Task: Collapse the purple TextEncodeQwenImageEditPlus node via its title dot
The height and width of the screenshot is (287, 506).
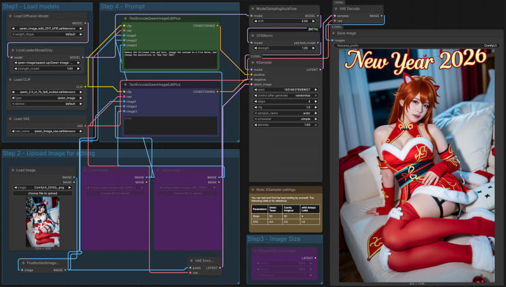Action: [125, 85]
